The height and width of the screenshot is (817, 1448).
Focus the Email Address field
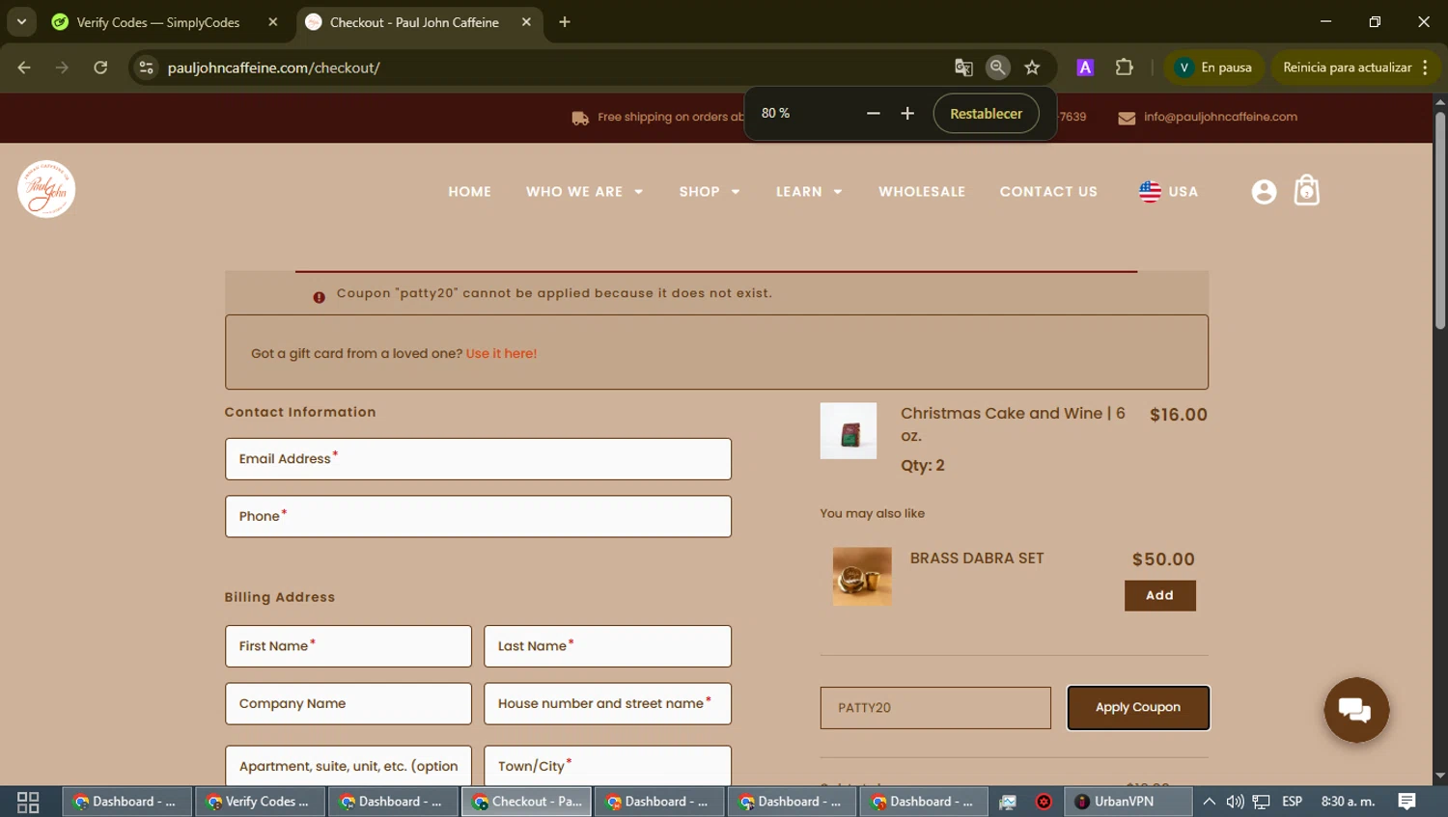[x=478, y=459]
